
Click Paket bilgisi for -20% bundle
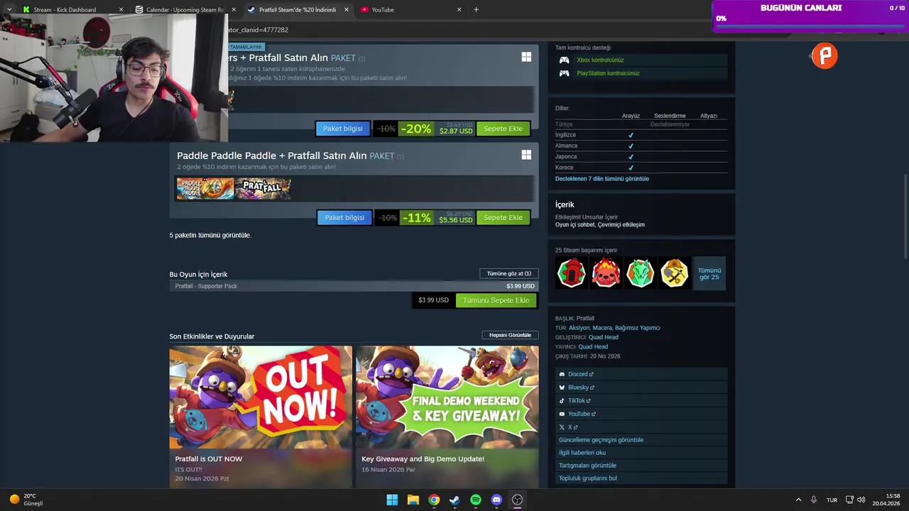342,128
